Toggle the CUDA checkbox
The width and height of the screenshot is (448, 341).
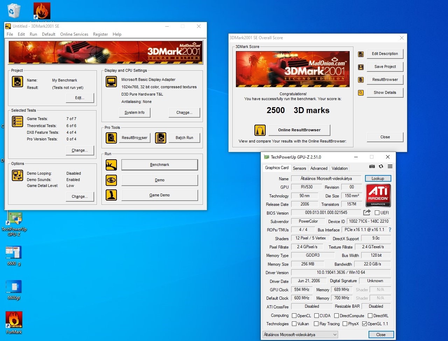click(316, 315)
